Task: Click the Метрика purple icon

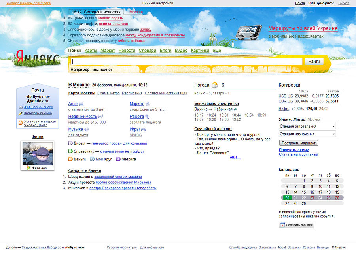Action: [118, 159]
